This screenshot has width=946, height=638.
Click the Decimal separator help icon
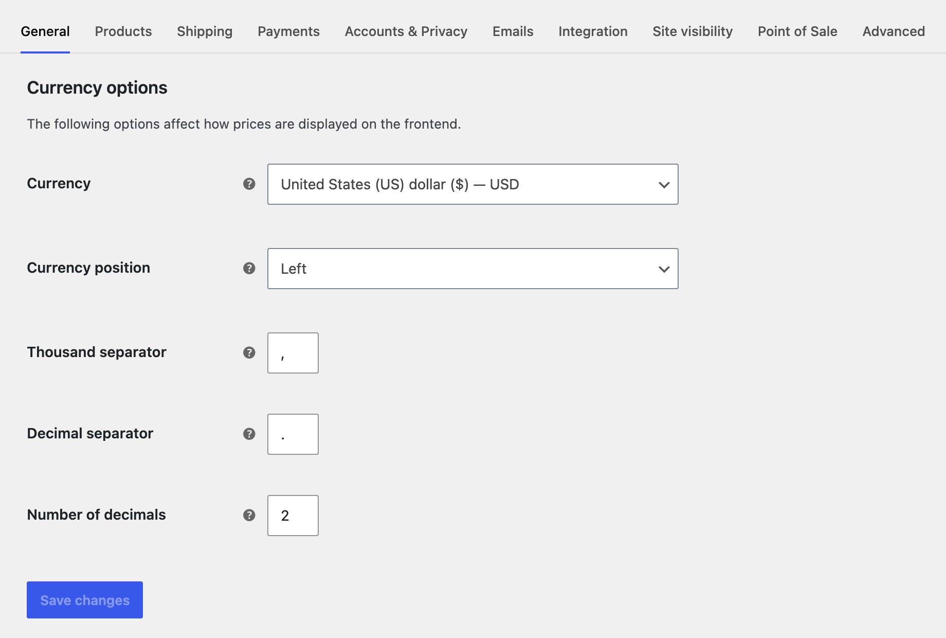coord(249,434)
